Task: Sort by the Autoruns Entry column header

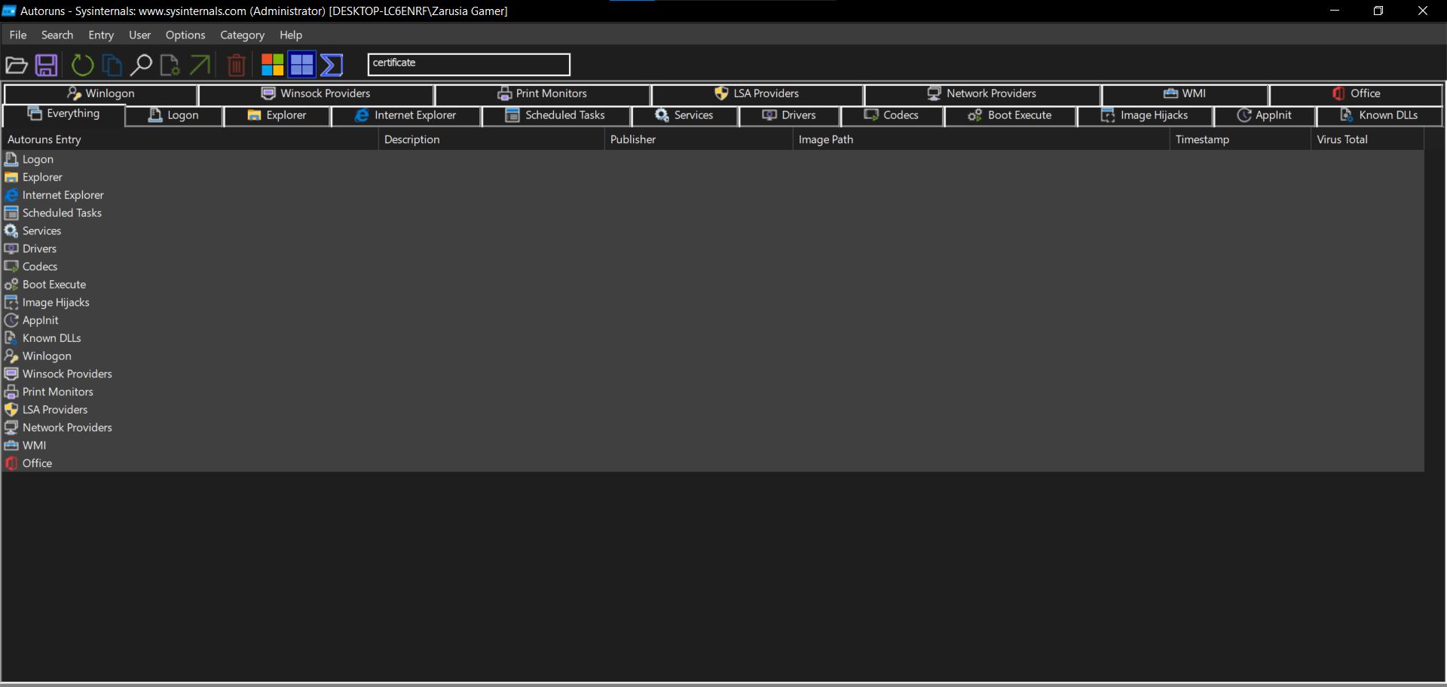Action: pyautogui.click(x=190, y=139)
